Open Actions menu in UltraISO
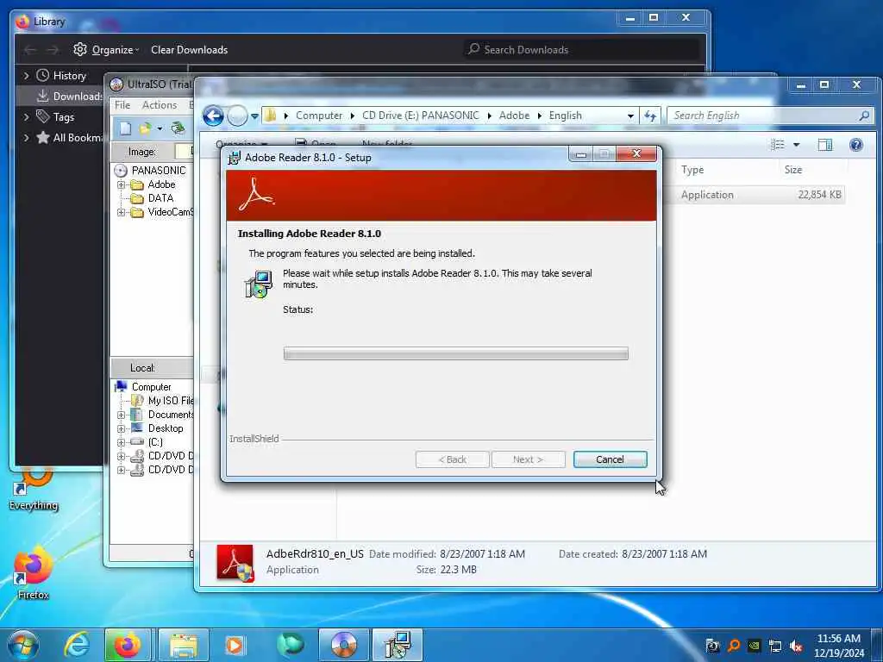Viewport: 883px width, 662px height. point(160,104)
